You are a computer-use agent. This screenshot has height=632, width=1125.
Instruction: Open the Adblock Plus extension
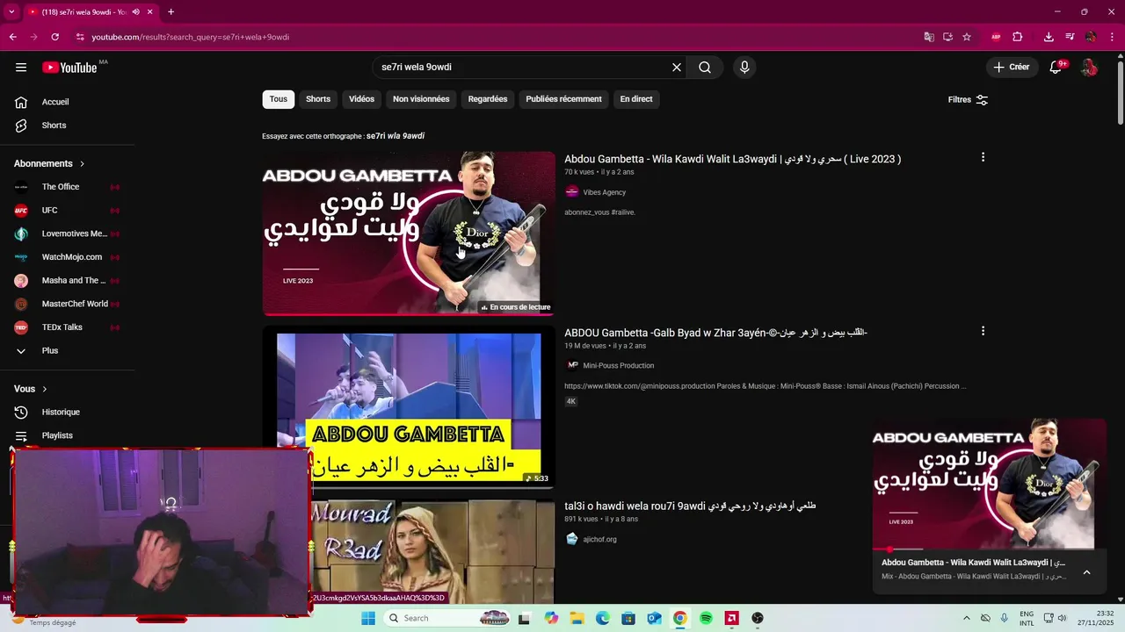point(996,37)
